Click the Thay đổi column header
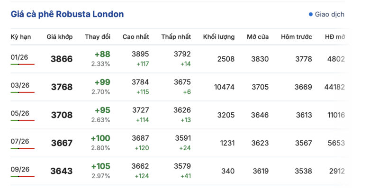The height and width of the screenshot is (190, 379). pos(98,37)
